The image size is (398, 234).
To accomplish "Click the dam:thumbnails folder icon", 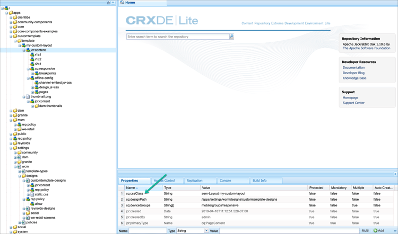I will click(37, 106).
